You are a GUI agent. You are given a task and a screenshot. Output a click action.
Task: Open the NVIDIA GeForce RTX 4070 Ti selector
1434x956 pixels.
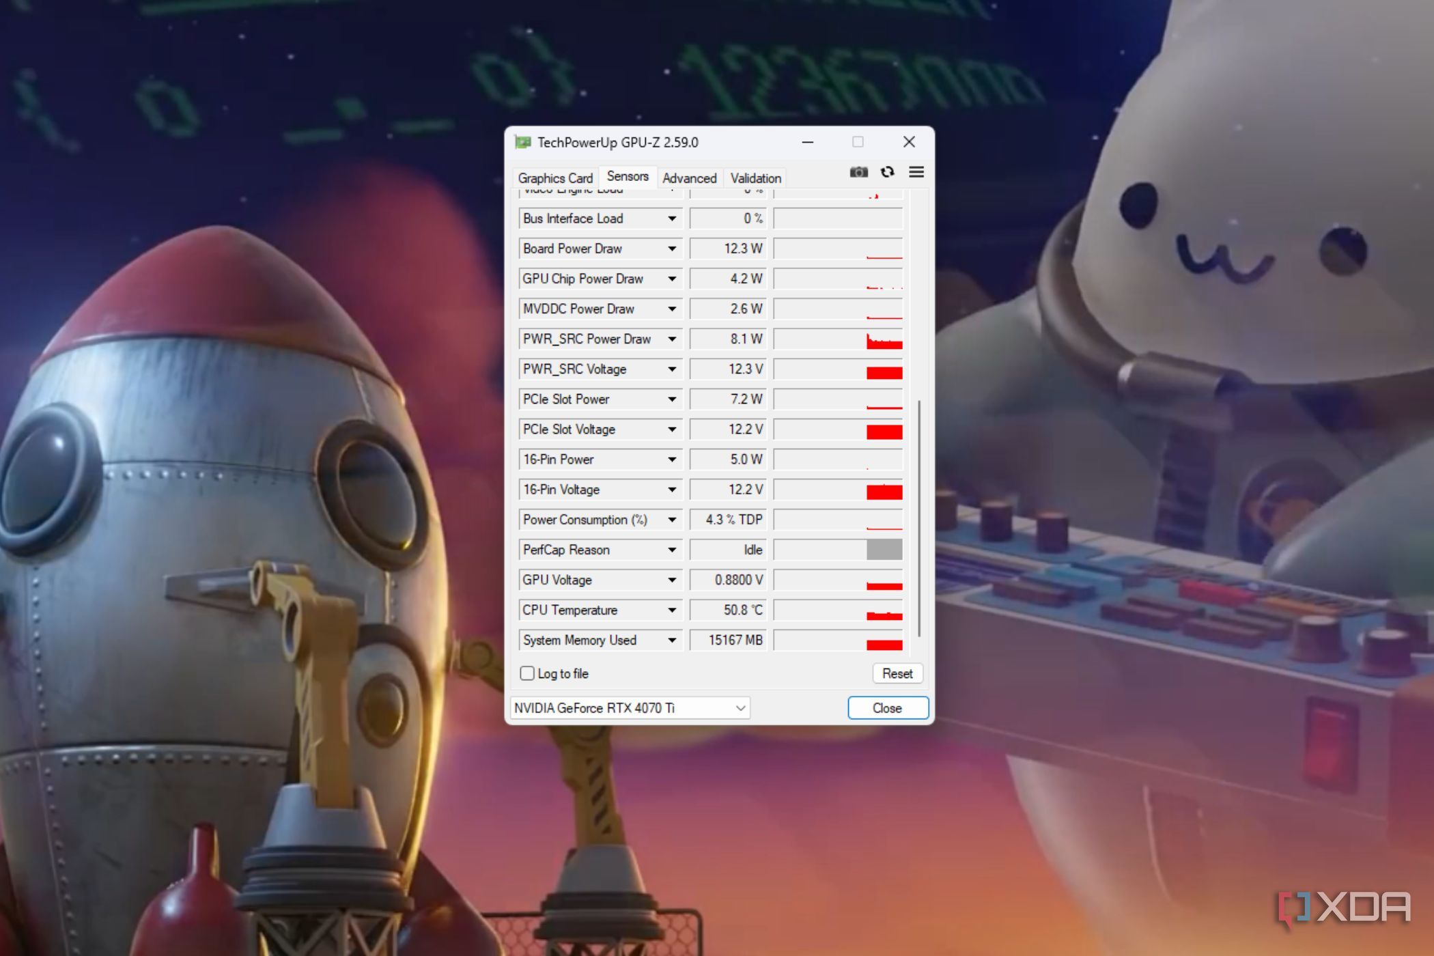click(630, 708)
